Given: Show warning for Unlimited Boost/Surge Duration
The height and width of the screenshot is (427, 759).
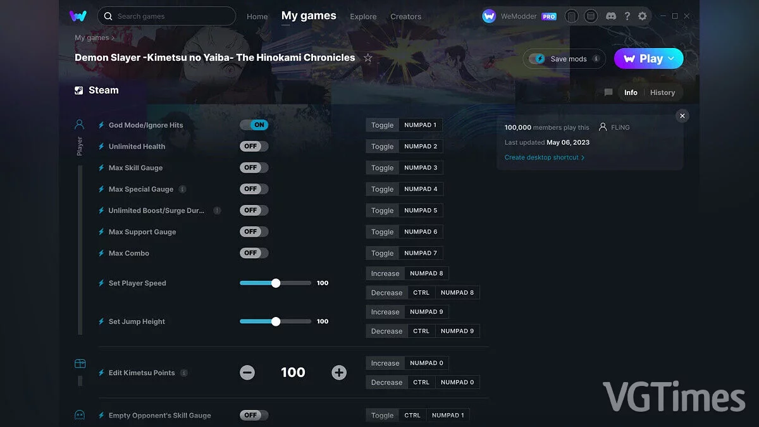Looking at the screenshot, I should coord(217,211).
